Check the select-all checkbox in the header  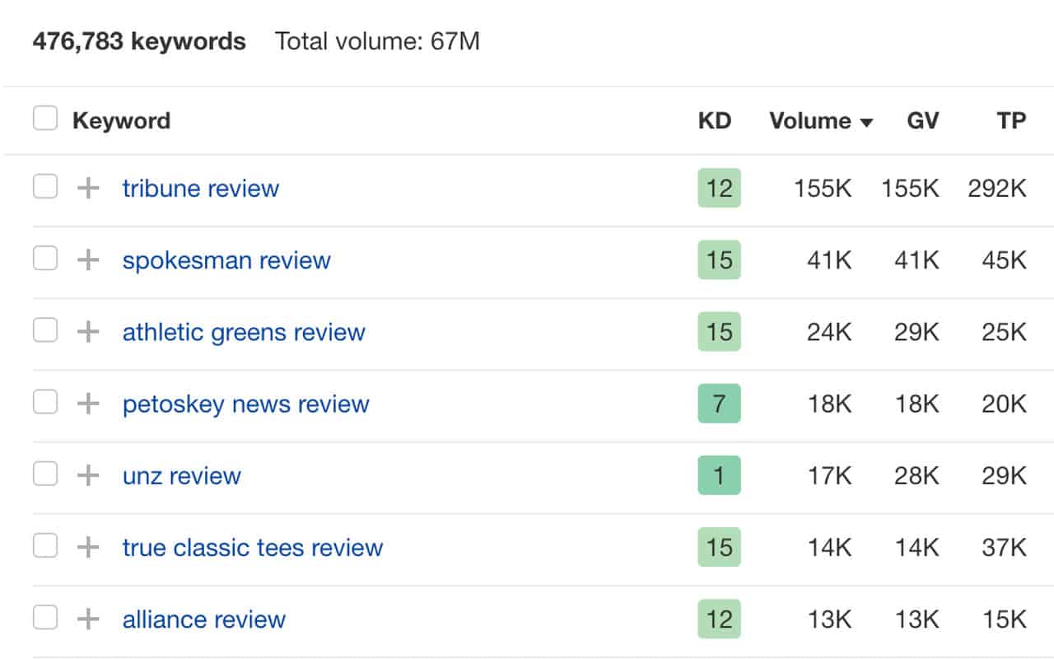click(x=45, y=119)
